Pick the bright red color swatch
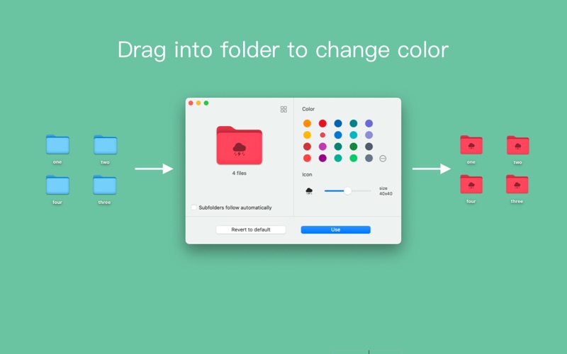This screenshot has height=354, width=567. pyautogui.click(x=322, y=123)
